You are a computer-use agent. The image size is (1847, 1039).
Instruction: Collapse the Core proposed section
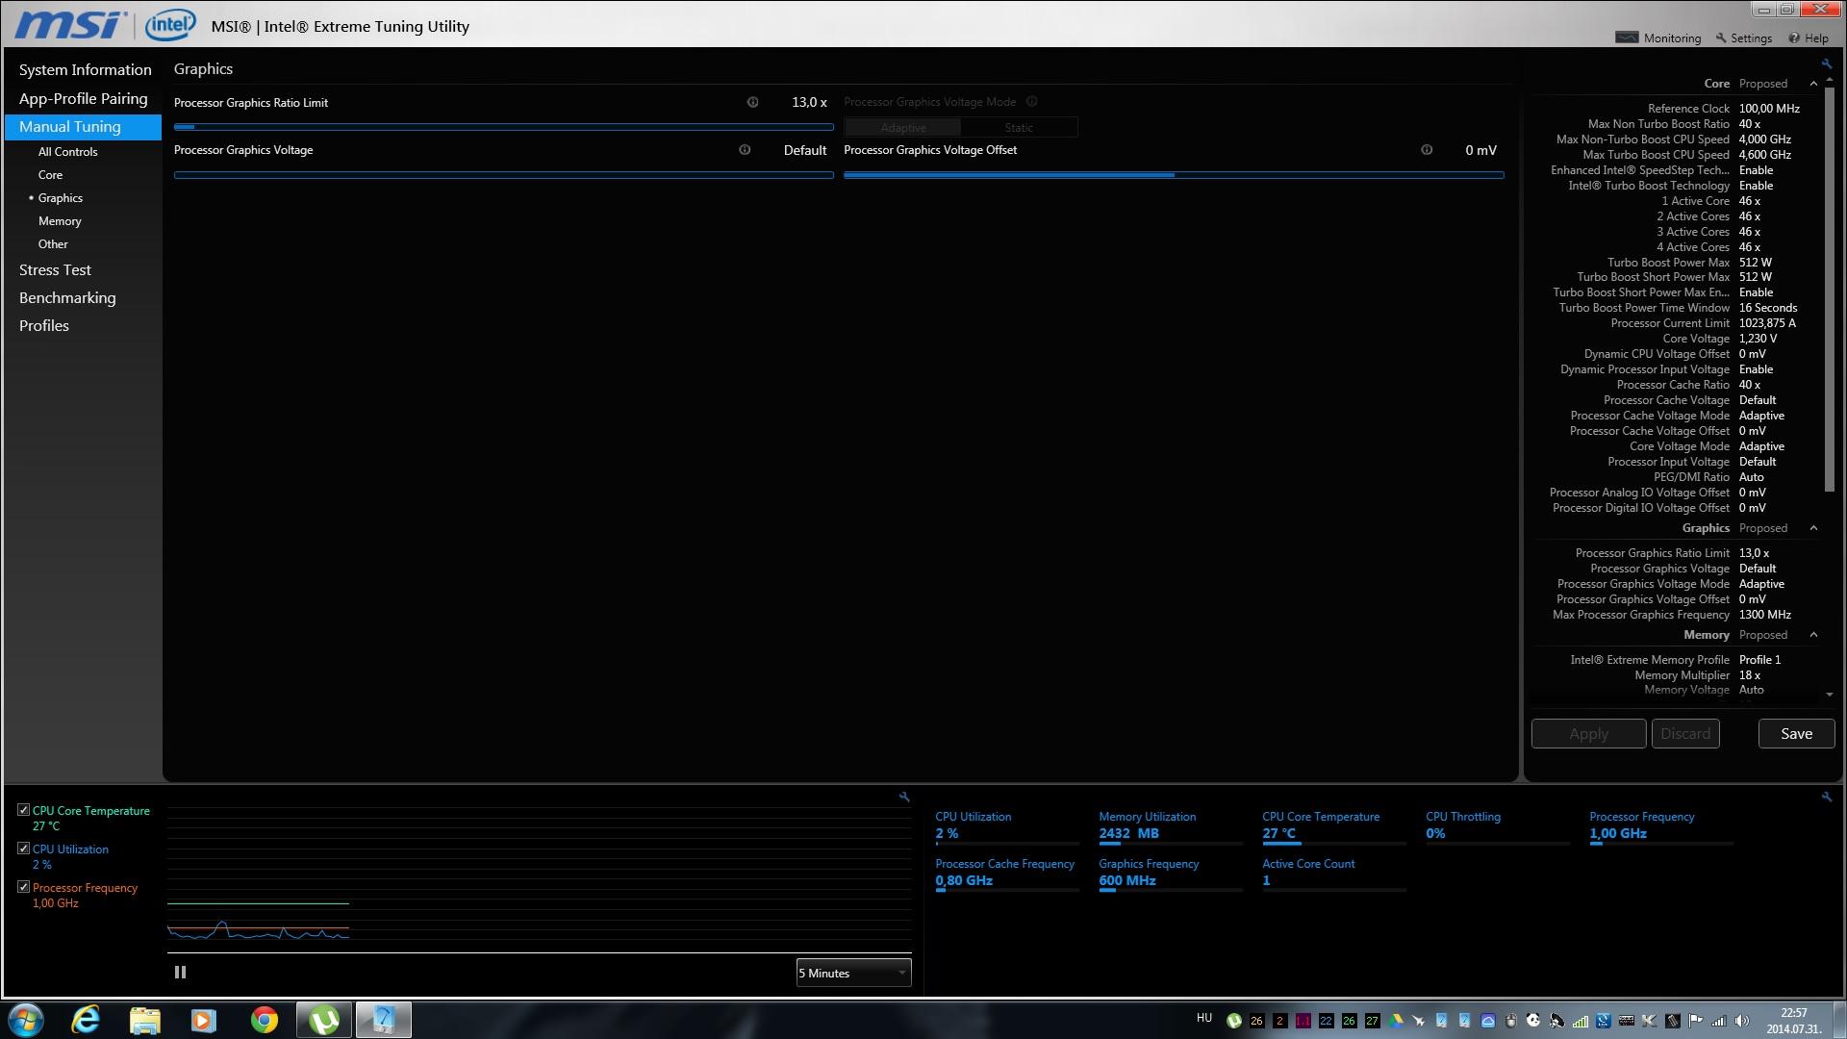click(x=1813, y=84)
